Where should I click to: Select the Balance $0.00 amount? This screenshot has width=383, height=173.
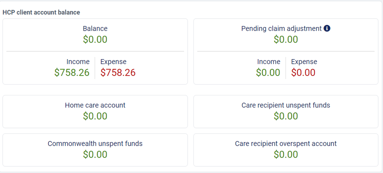click(95, 39)
